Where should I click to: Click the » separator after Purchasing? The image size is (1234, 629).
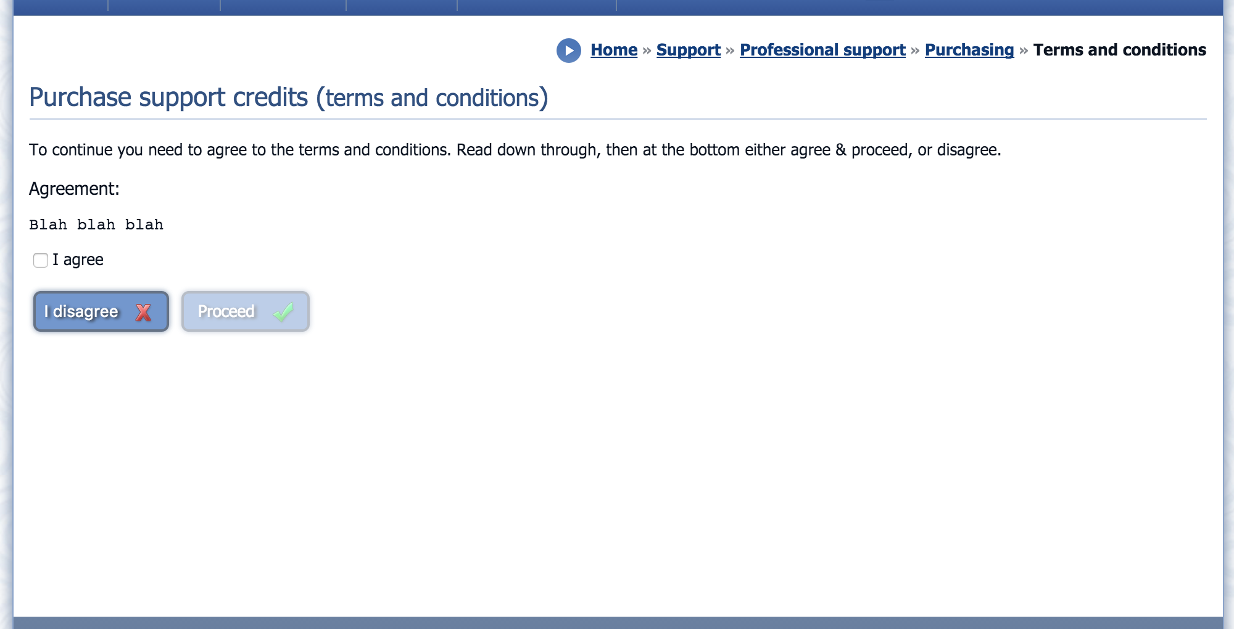tap(1024, 51)
